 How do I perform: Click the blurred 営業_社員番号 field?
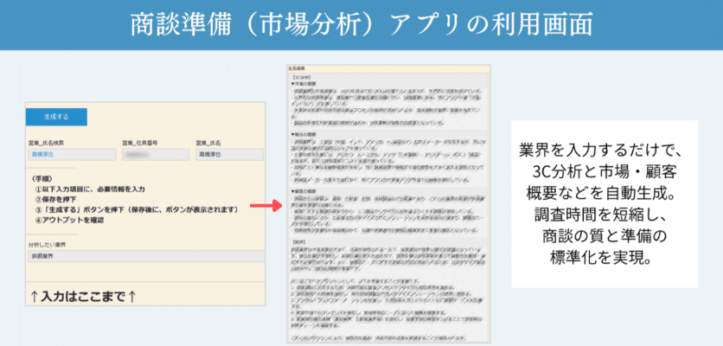pyautogui.click(x=152, y=154)
